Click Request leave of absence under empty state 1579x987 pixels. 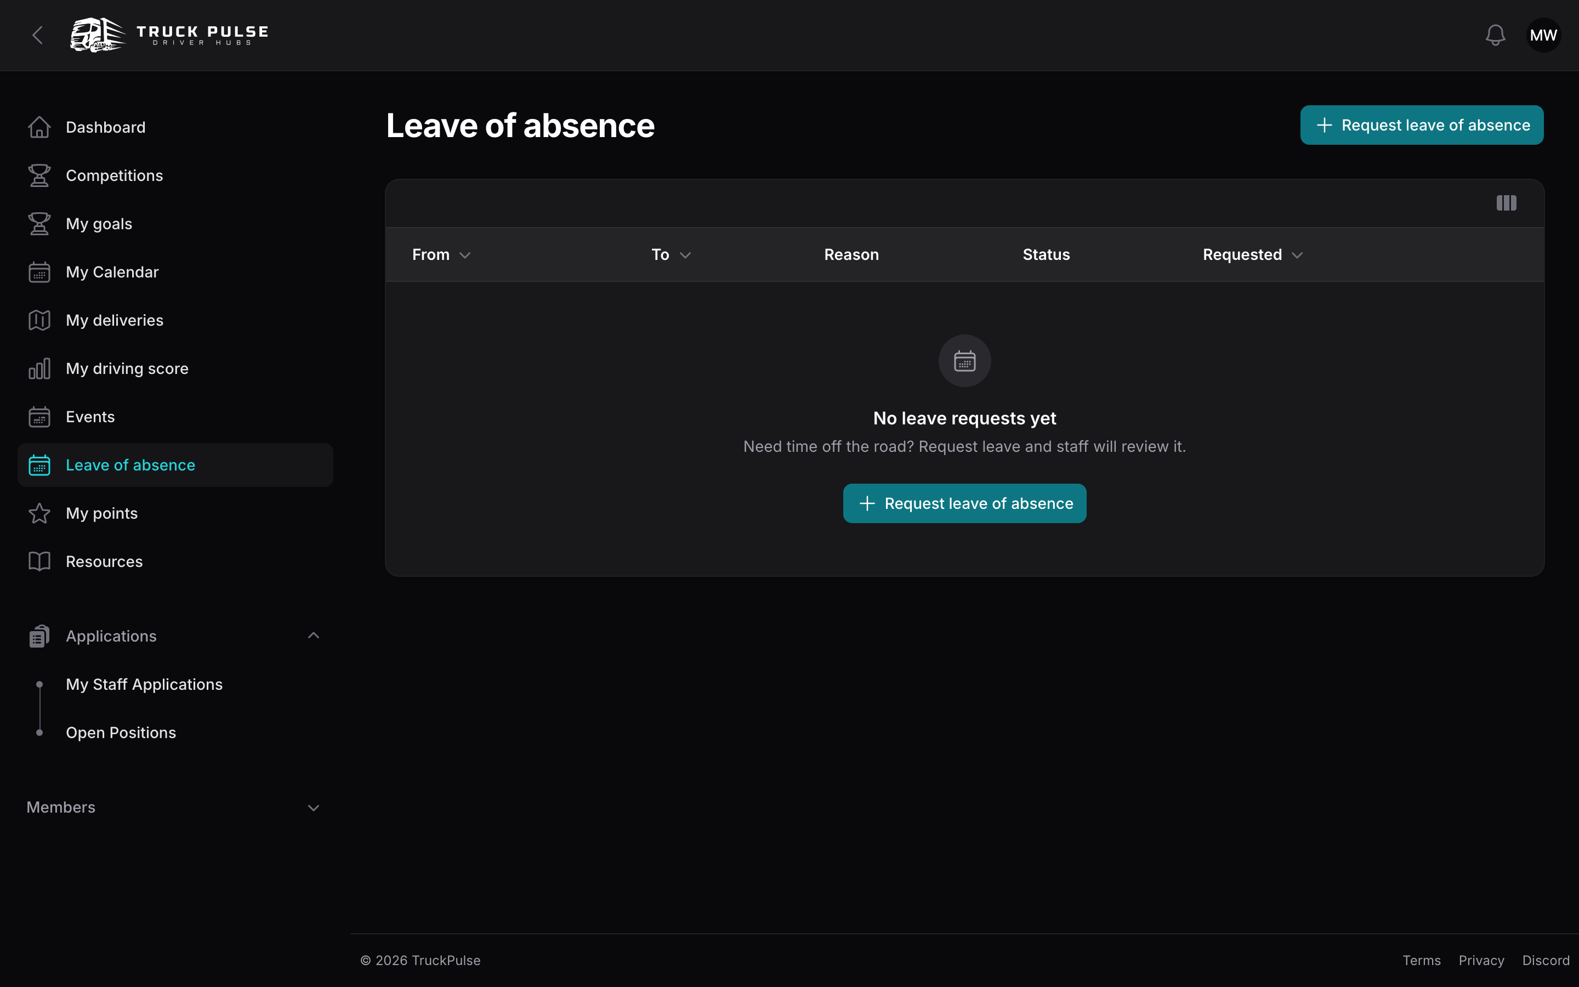(x=964, y=503)
